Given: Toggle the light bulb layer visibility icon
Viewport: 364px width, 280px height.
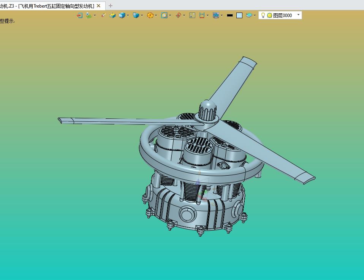Looking at the screenshot, I should (263, 15).
